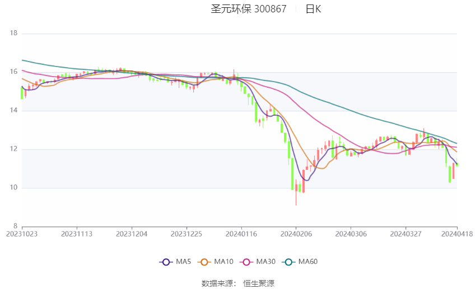Click y-axis value 14
The width and height of the screenshot is (476, 289).
click(13, 110)
